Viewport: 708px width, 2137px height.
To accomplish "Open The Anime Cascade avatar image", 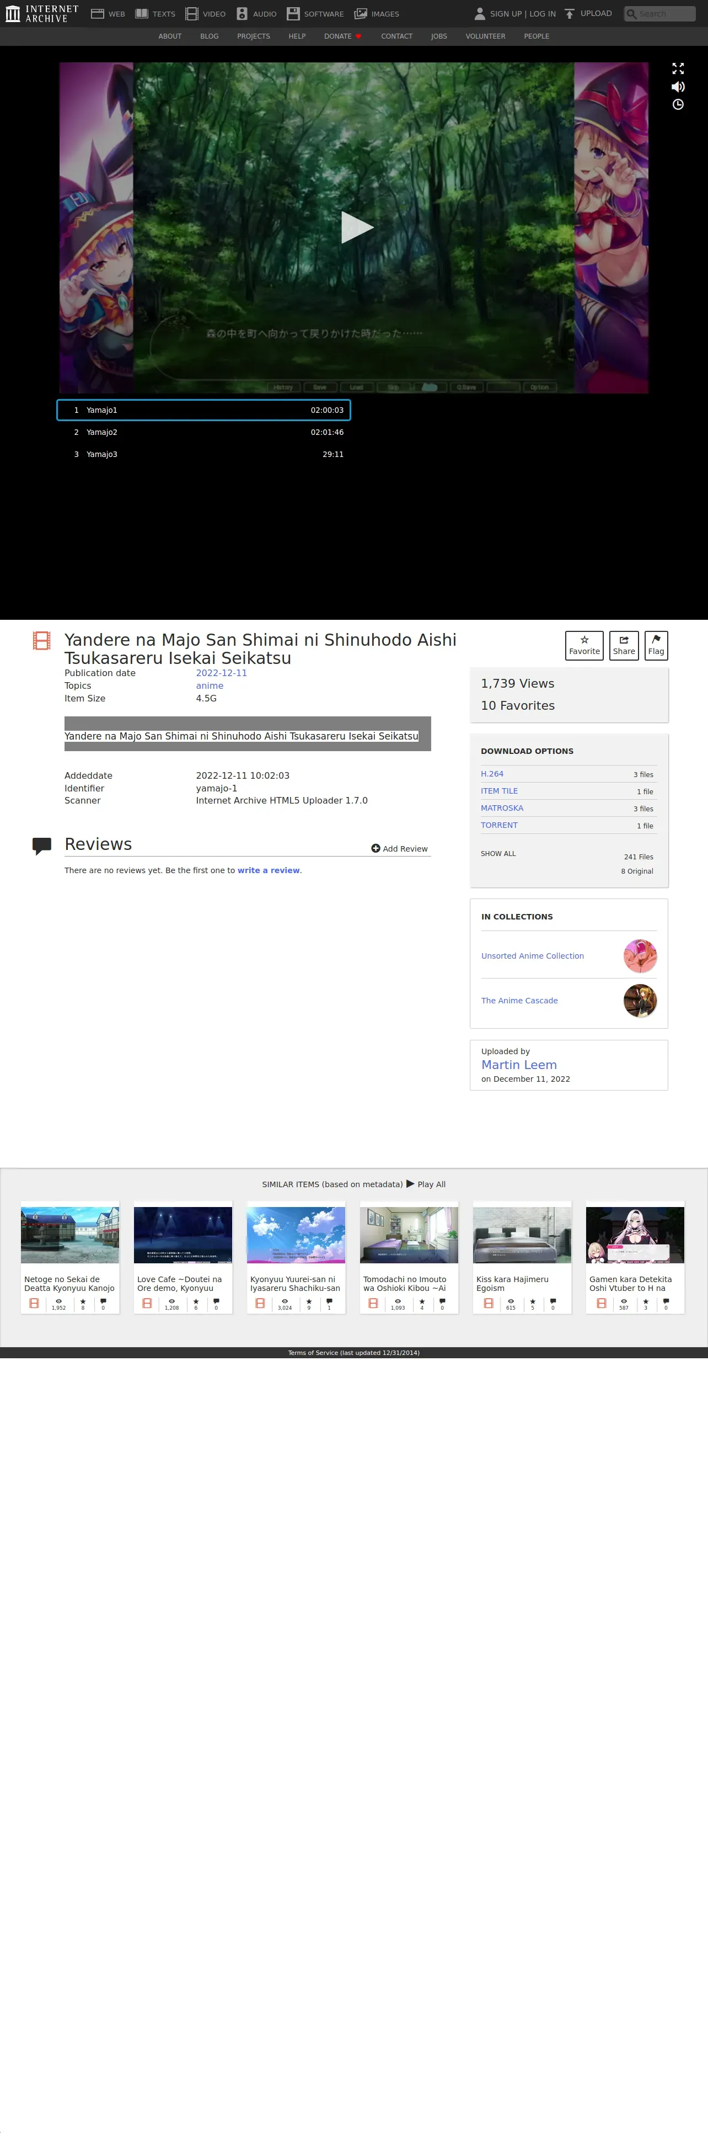I will 640,1001.
